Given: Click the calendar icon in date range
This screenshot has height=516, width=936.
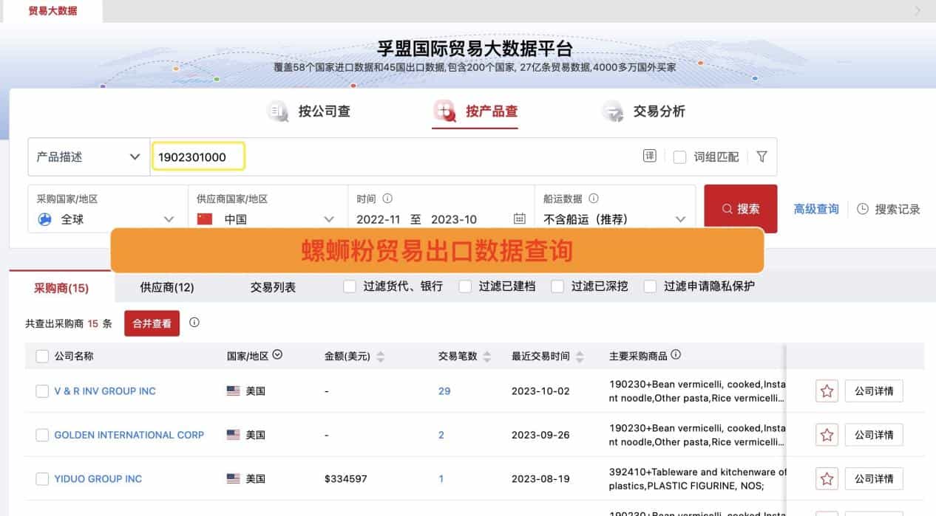Looking at the screenshot, I should point(520,219).
